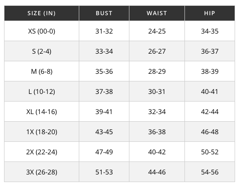The height and width of the screenshot is (191, 240).
Task: Select the 38-39 hip measurement
Action: coord(210,72)
